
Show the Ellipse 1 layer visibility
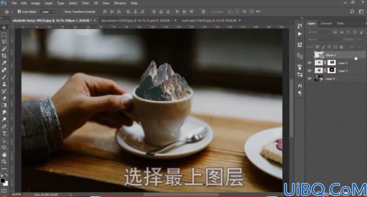pos(309,55)
